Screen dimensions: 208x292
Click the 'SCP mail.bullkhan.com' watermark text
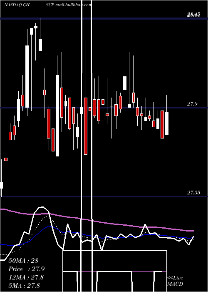click(x=69, y=5)
